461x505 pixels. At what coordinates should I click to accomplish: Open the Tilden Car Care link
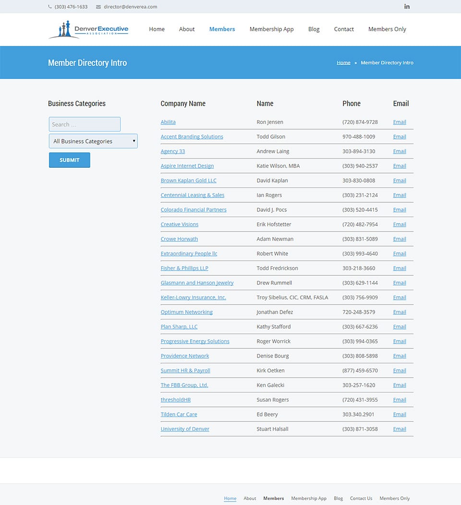click(x=179, y=415)
